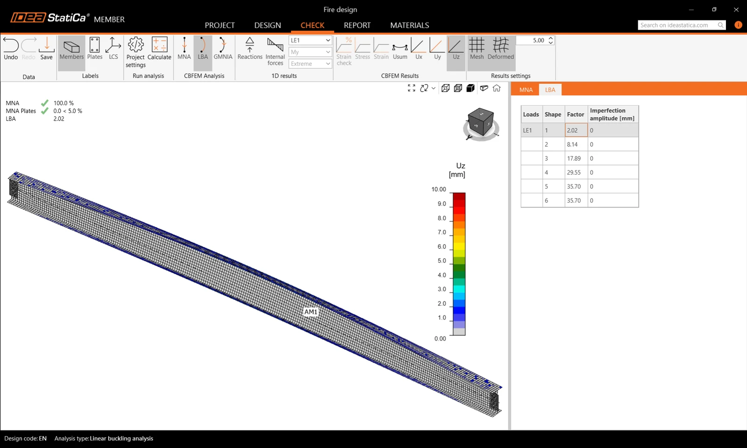Viewport: 747px width, 448px height.
Task: Show Strain results
Action: point(381,49)
